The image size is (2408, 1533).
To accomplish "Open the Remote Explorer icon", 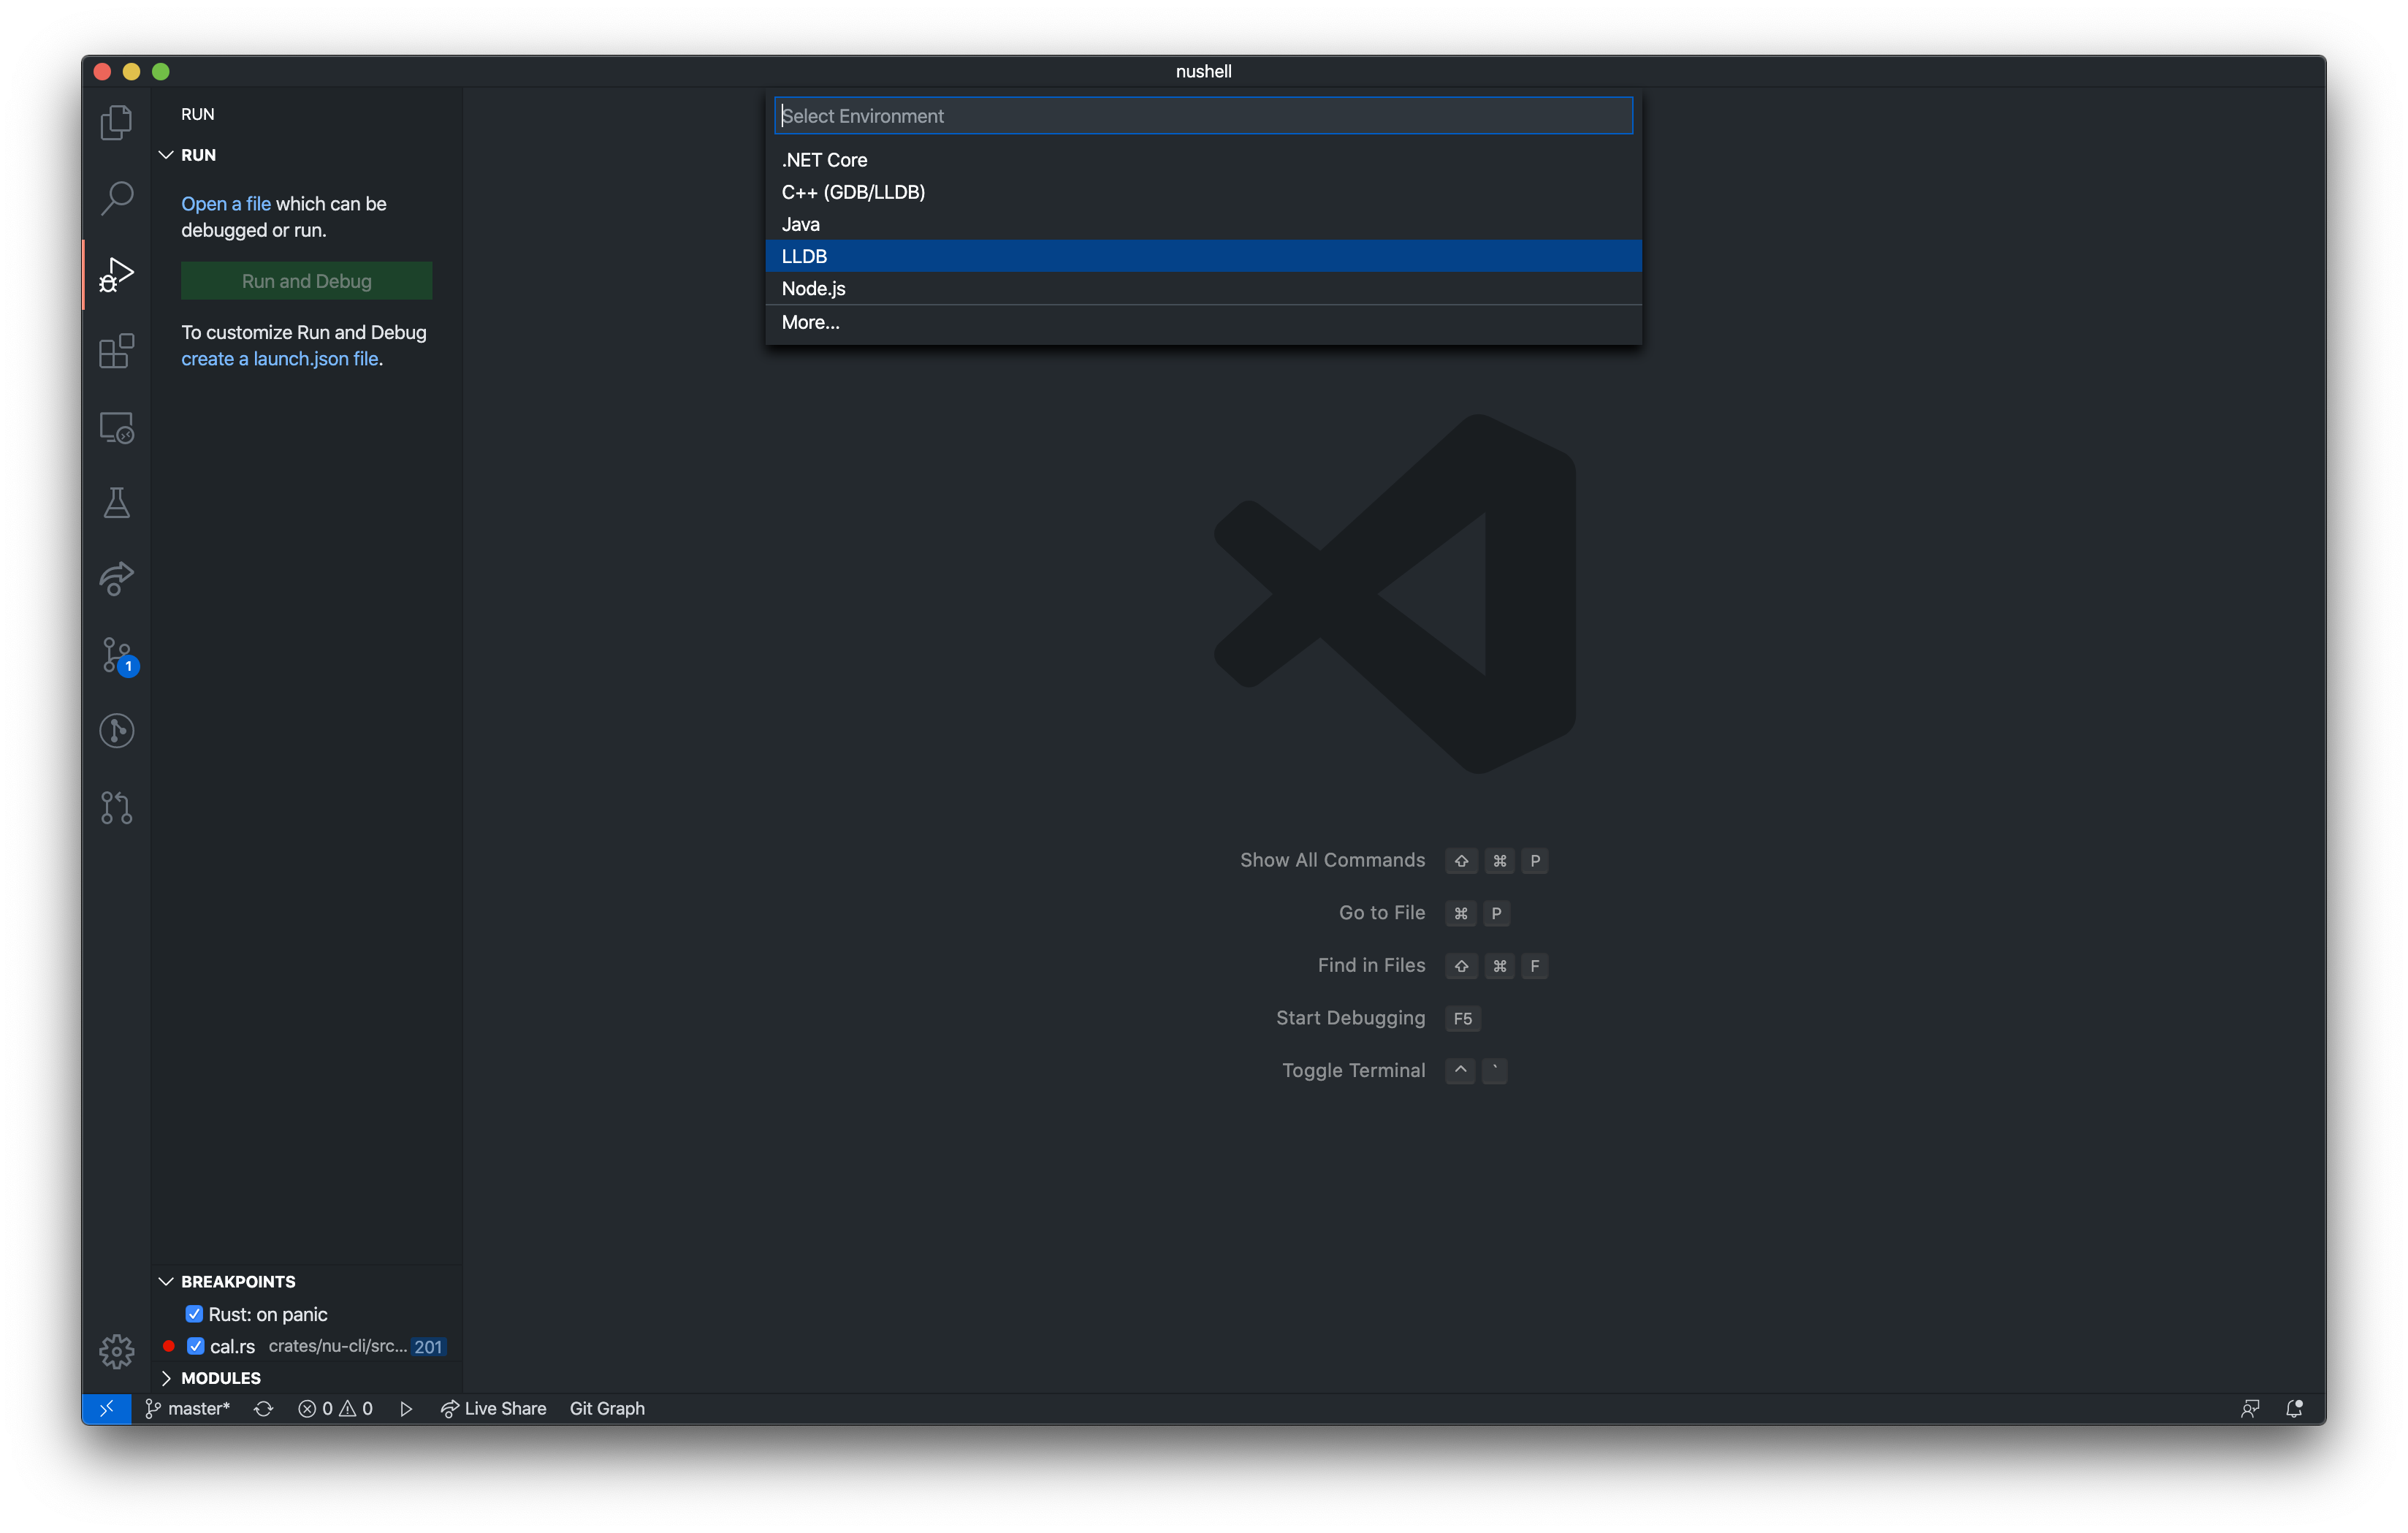I will pyautogui.click(x=116, y=428).
